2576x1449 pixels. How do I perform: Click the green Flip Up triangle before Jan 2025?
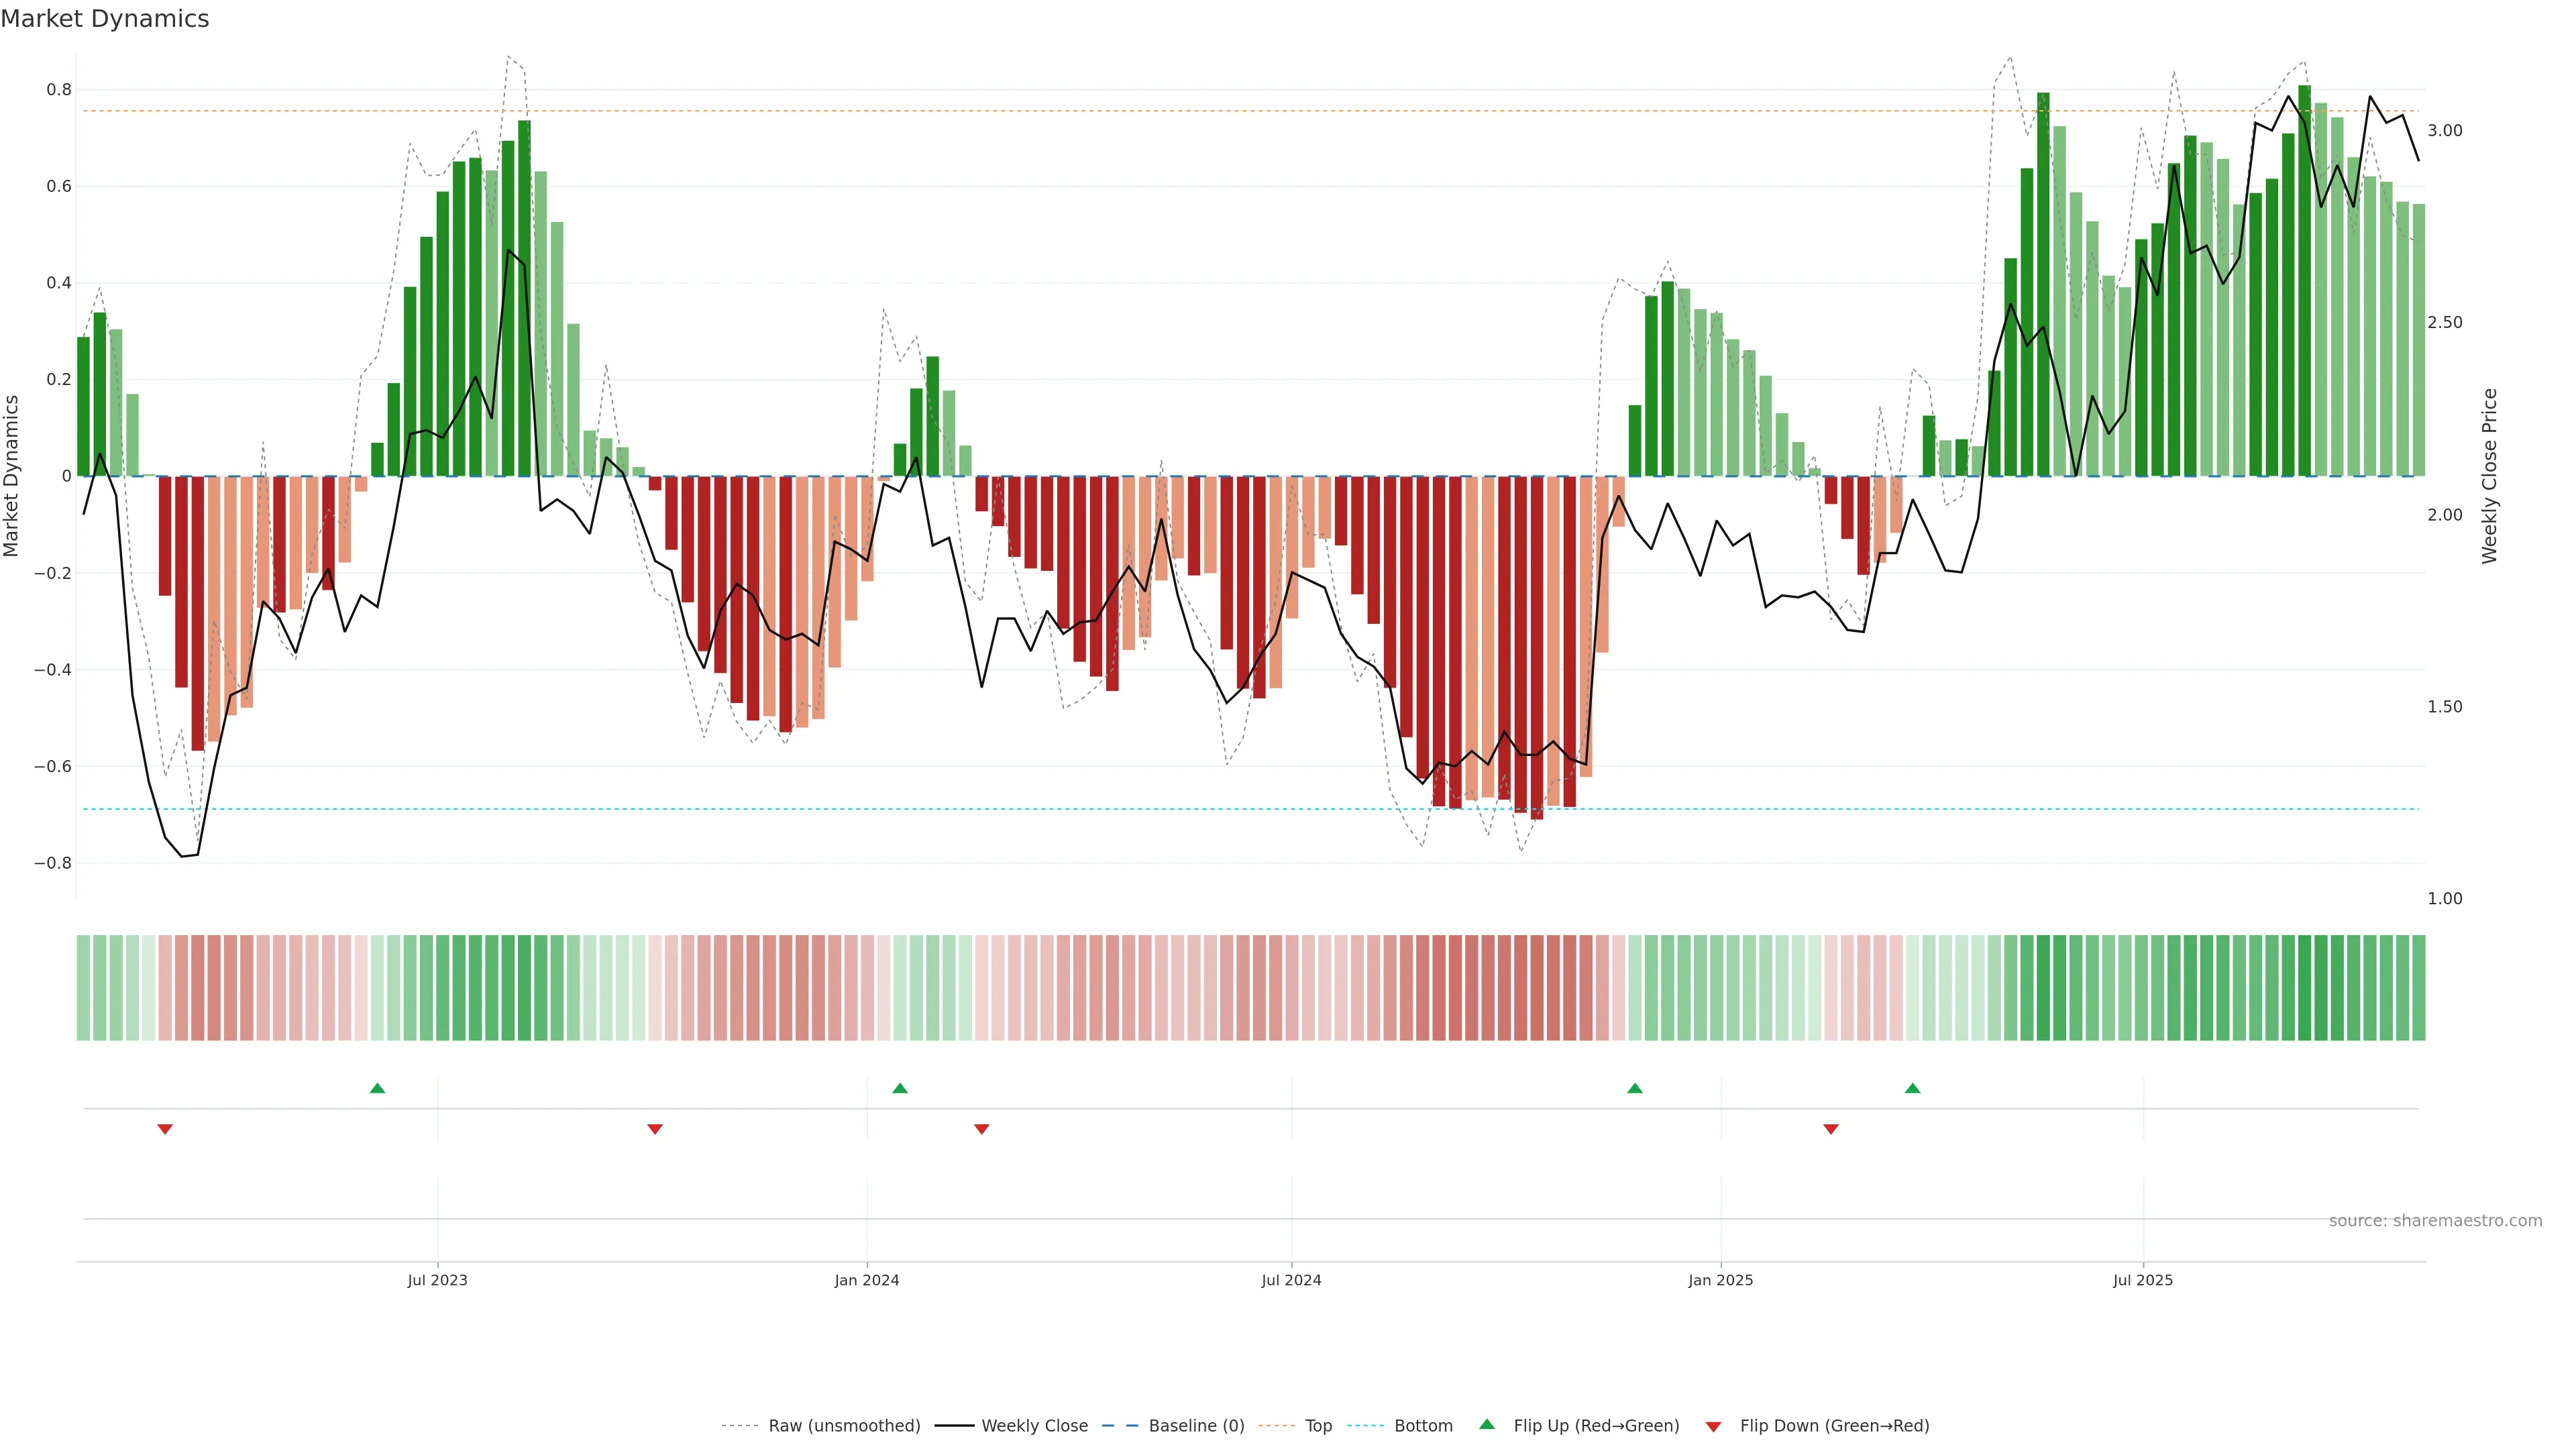[1635, 1088]
